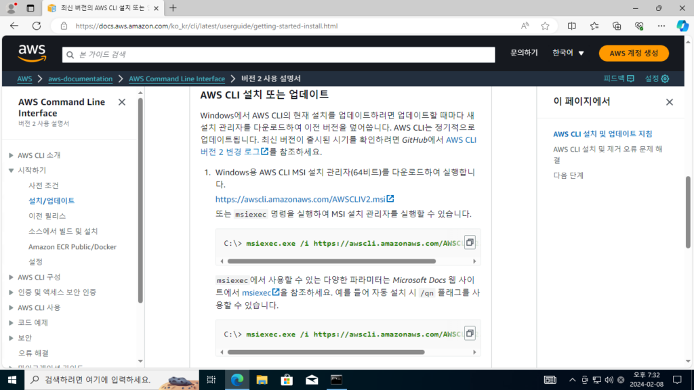
Task: Open split screen view icon
Action: pos(572,26)
